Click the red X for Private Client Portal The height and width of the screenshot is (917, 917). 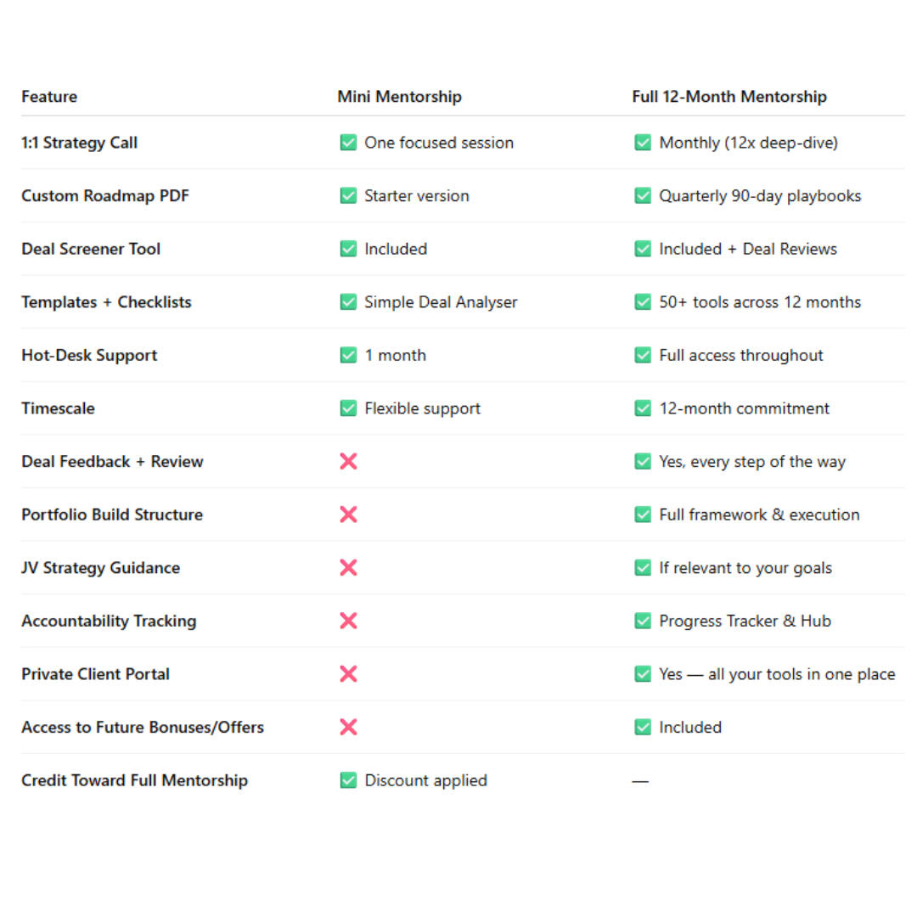click(348, 674)
